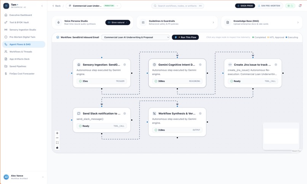307x184 pixels.
Task: Focus the search workflows input
Action: click(x=177, y=6)
